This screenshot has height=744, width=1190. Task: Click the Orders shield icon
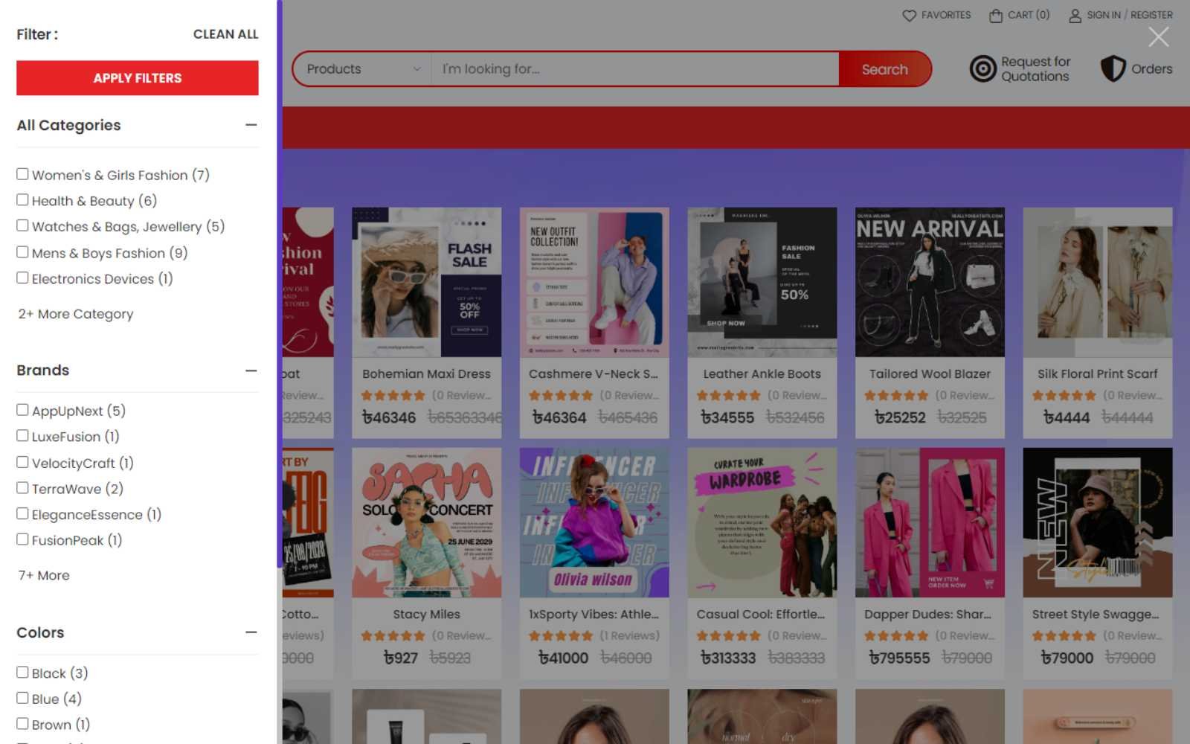coord(1113,68)
